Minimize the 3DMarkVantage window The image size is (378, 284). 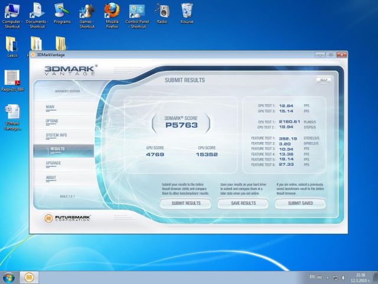click(x=320, y=55)
